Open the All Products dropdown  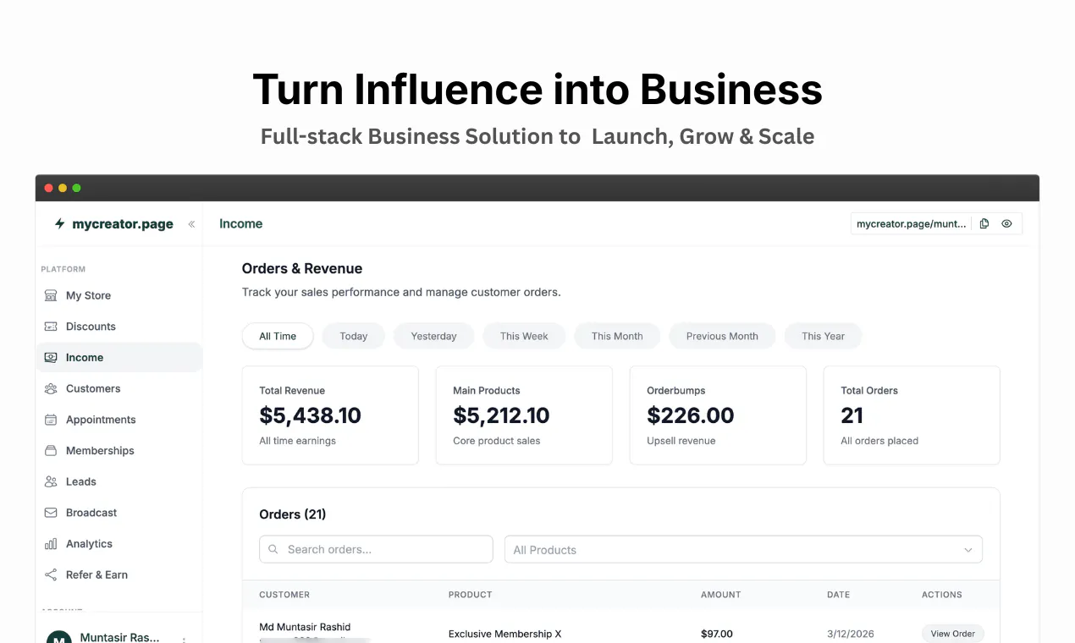pos(743,550)
